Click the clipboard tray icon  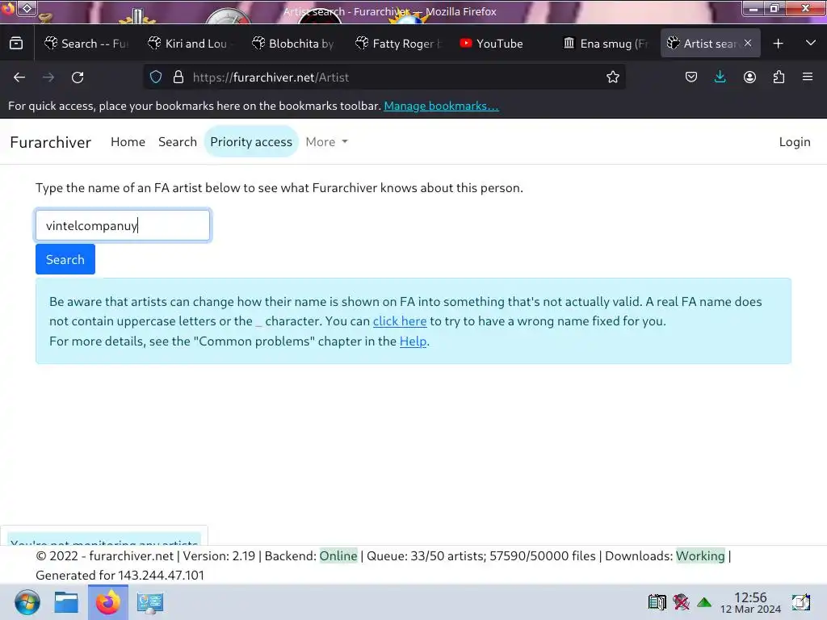(x=657, y=602)
